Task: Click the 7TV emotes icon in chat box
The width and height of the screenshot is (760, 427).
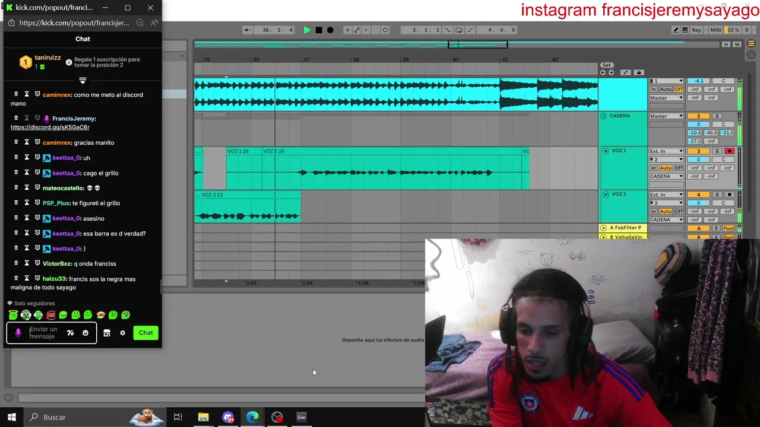Action: tap(70, 333)
